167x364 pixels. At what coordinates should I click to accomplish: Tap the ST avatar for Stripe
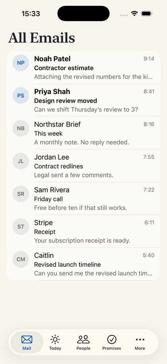[21, 226]
